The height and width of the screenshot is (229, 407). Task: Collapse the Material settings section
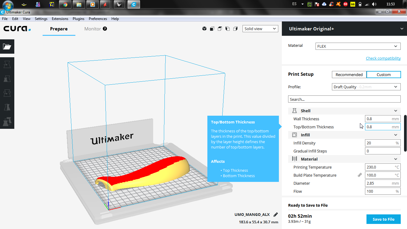click(396, 159)
